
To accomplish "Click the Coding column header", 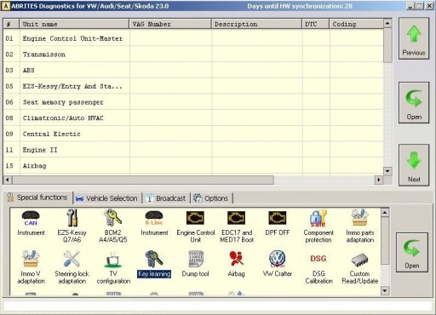I will pos(356,24).
